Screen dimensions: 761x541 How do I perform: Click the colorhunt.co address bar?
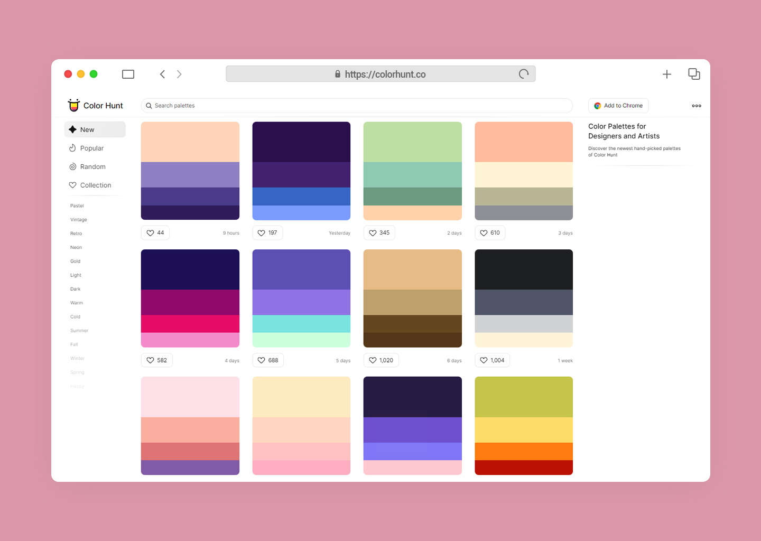[x=380, y=74]
